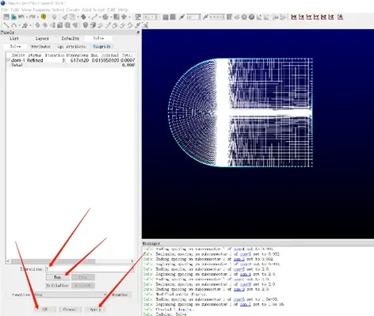Click the scrollbar right arrow under the table

click(132, 261)
